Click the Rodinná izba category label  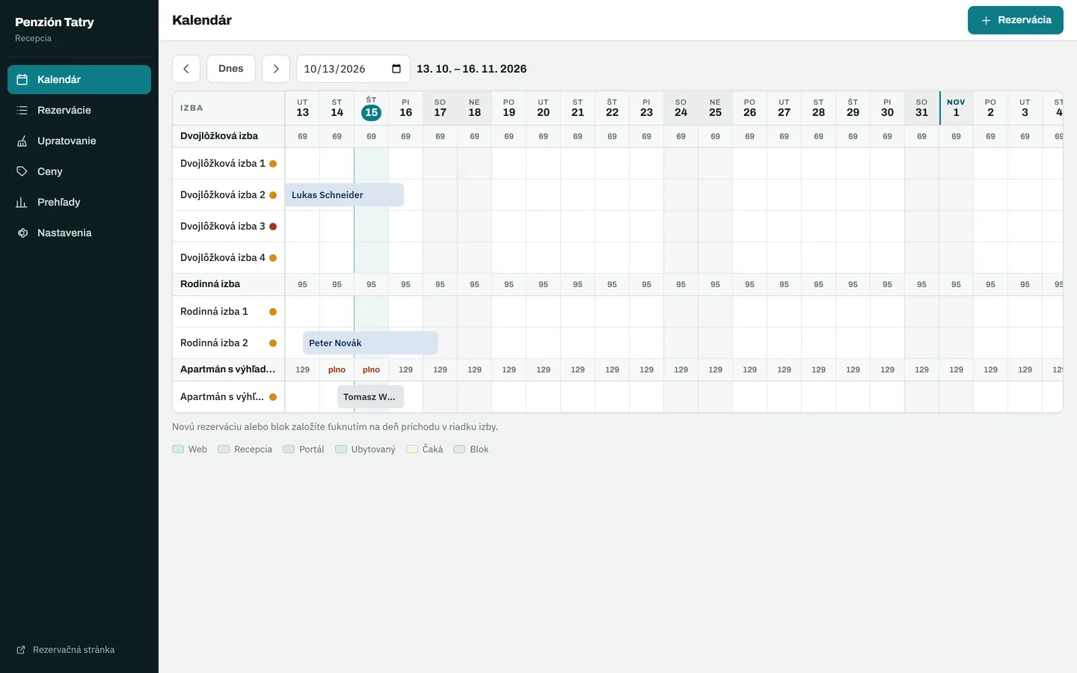pos(210,284)
